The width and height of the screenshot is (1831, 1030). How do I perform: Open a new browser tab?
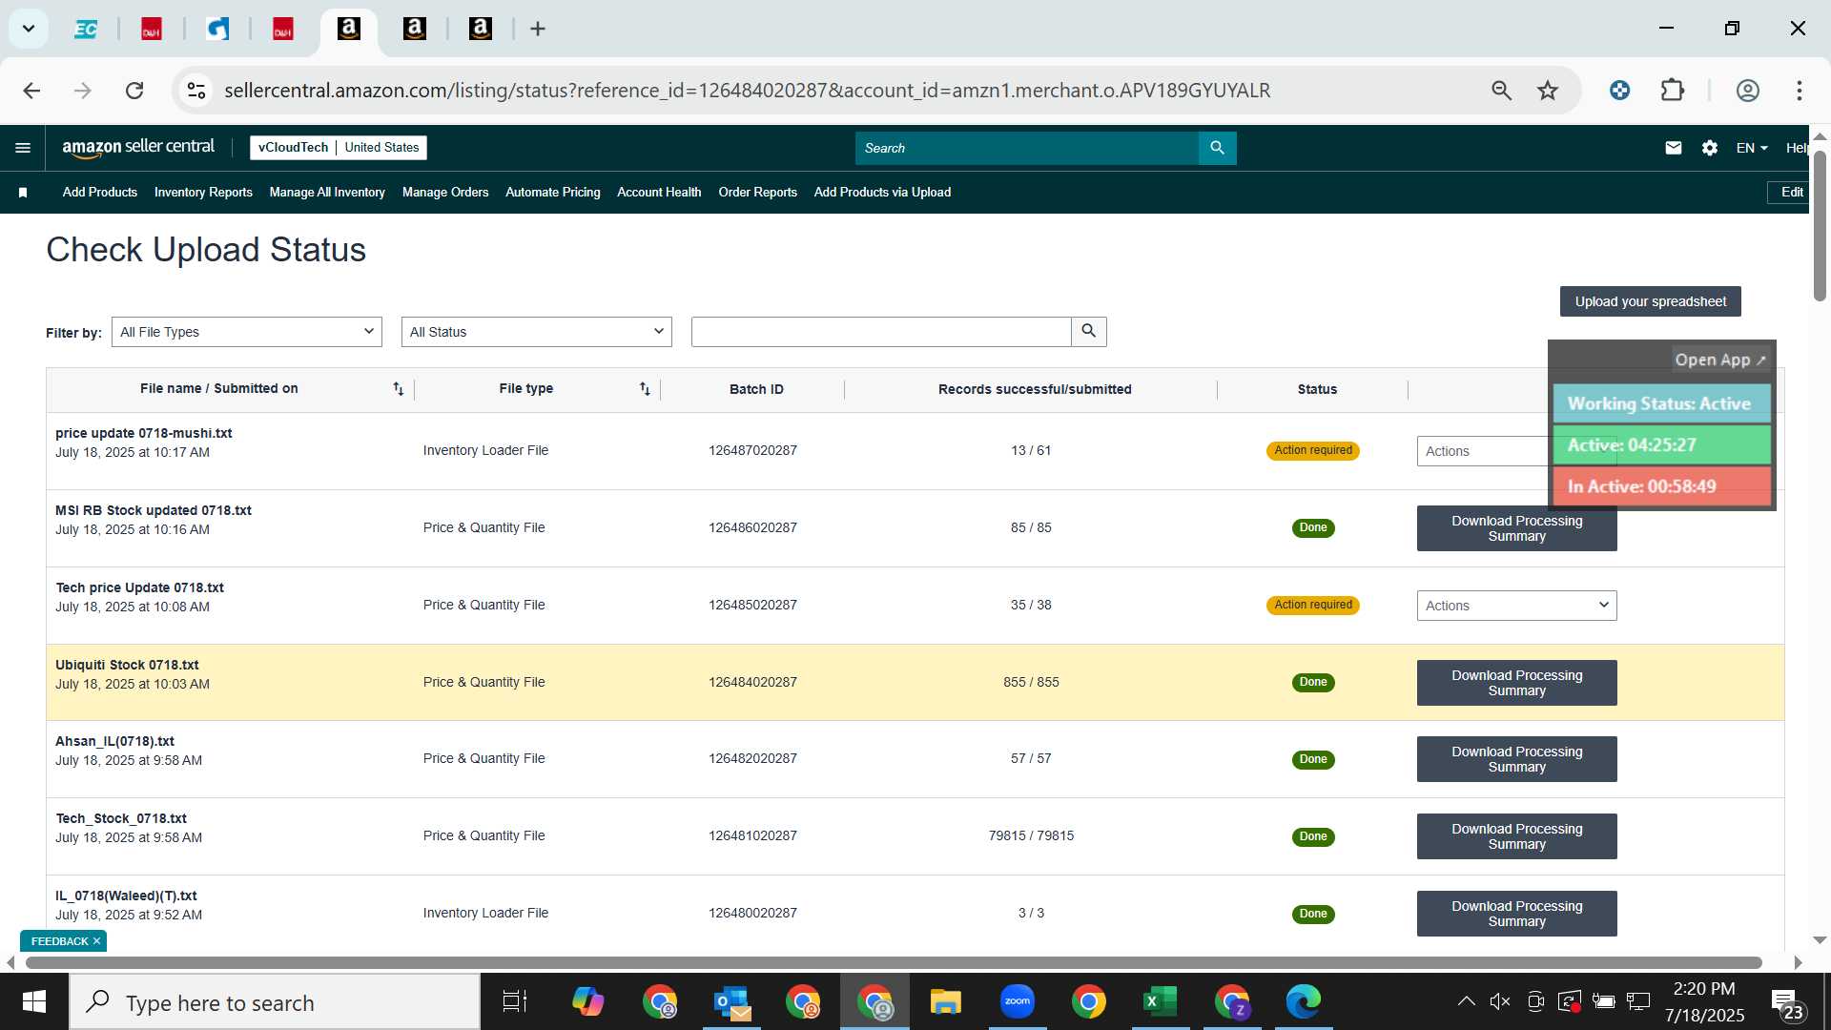(538, 30)
